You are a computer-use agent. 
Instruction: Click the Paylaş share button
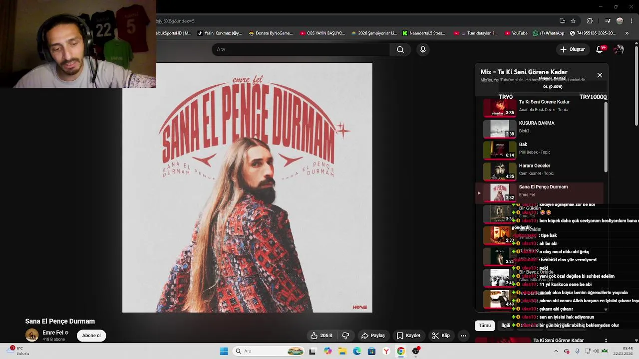coord(373,336)
